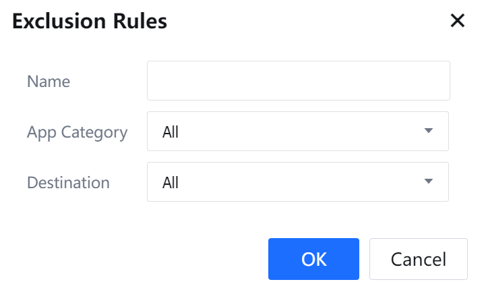
Task: Open the Destination combo box
Action: [297, 181]
